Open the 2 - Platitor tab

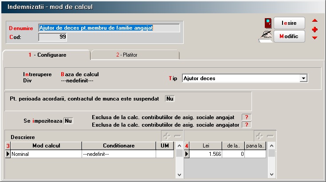(x=135, y=55)
